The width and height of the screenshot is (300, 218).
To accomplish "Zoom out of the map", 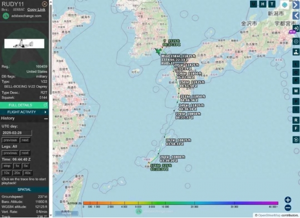I will click(288, 207).
